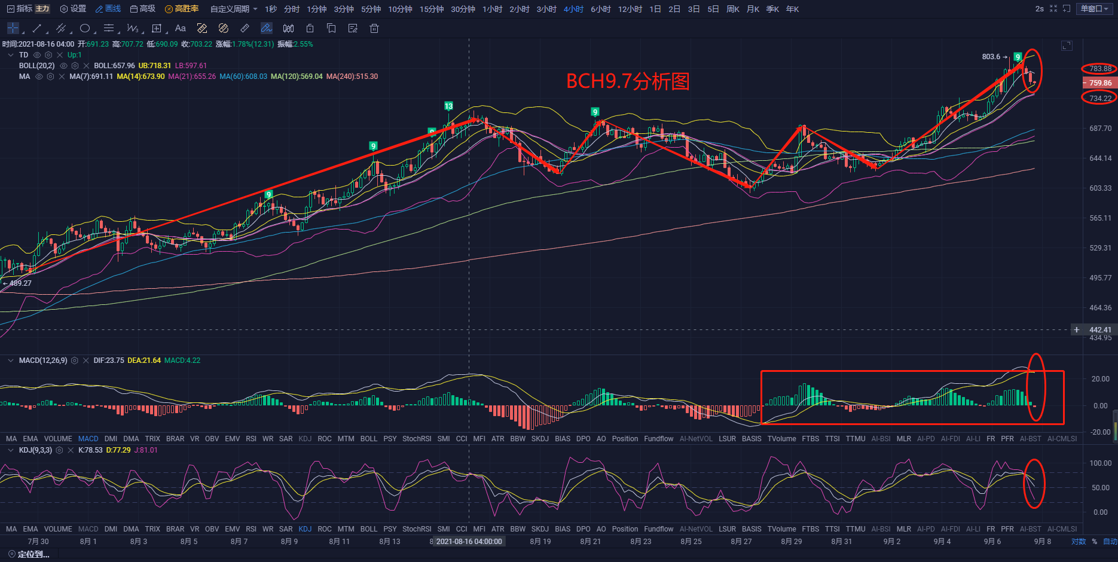Click the 759.86 current price label on axis
1118x562 pixels.
[1099, 83]
